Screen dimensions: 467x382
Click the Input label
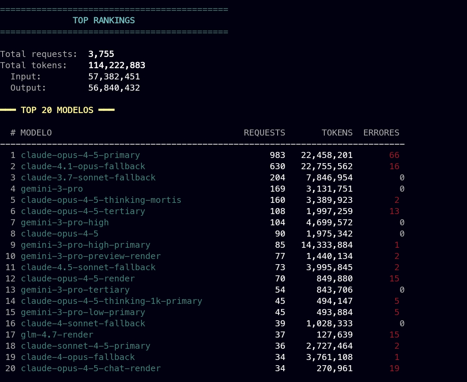[26, 77]
